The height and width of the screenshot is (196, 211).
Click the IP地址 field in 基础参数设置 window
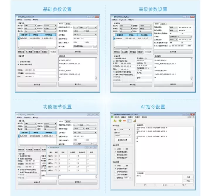click(x=40, y=70)
